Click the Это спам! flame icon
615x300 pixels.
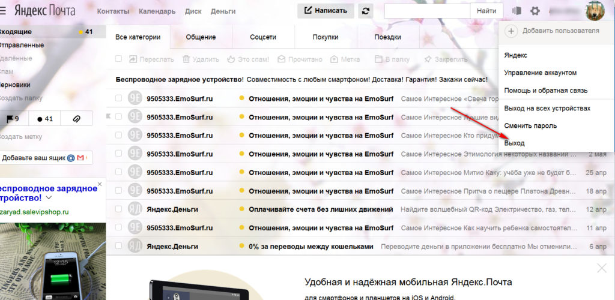coord(231,59)
